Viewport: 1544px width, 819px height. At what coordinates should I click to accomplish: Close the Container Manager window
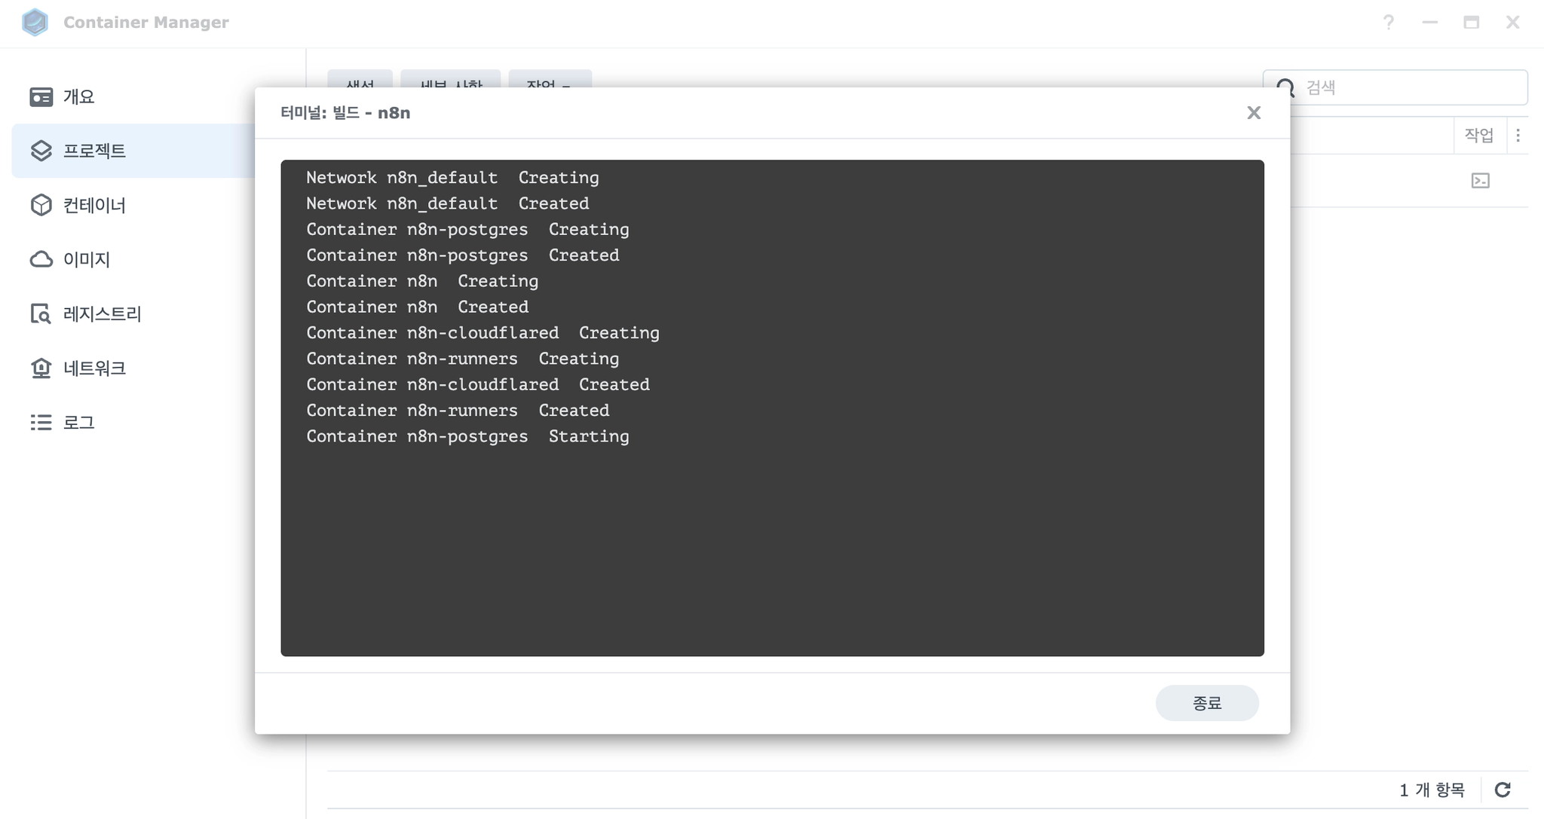tap(1513, 23)
